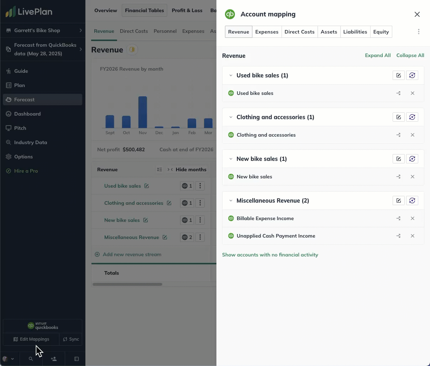Remove the Clothing and accessories account mapping
Viewport: 430px width, 366px height.
click(413, 135)
